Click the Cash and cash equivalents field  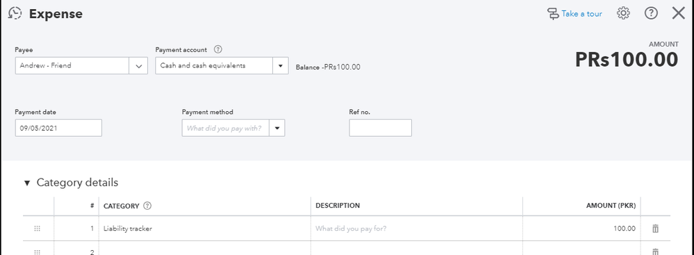214,65
